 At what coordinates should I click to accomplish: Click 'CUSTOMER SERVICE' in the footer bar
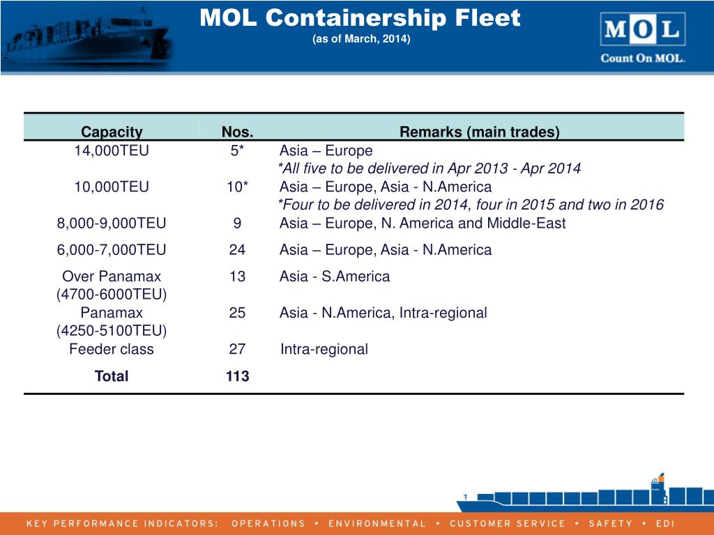coord(508,524)
